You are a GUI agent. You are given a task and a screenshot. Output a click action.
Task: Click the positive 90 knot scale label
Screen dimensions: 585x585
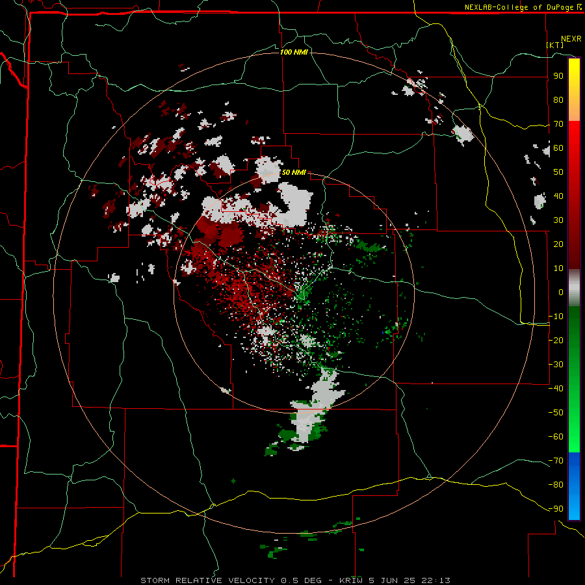click(x=558, y=76)
